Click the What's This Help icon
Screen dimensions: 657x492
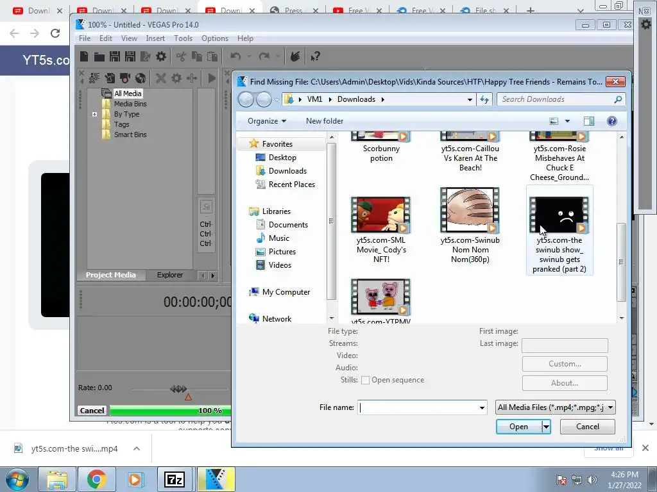pyautogui.click(x=316, y=56)
